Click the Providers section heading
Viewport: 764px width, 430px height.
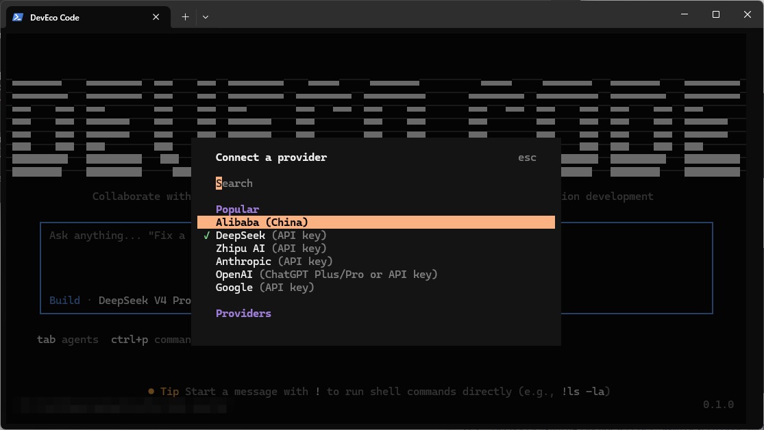pyautogui.click(x=243, y=313)
